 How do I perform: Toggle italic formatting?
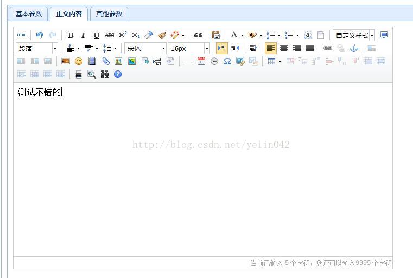[x=84, y=35]
